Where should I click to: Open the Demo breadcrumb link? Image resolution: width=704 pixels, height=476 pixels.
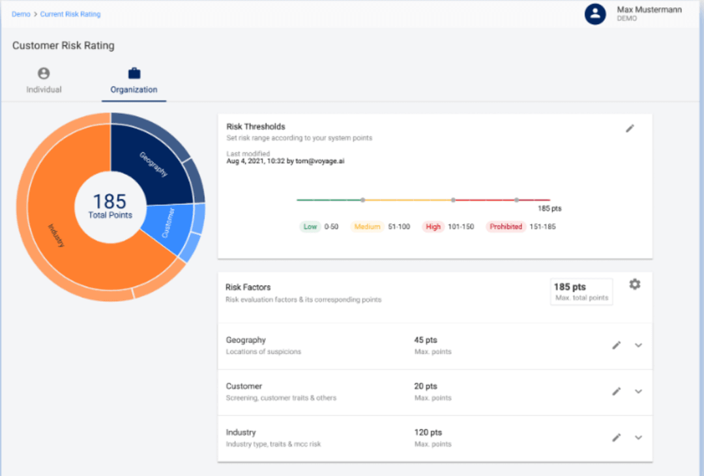(20, 13)
